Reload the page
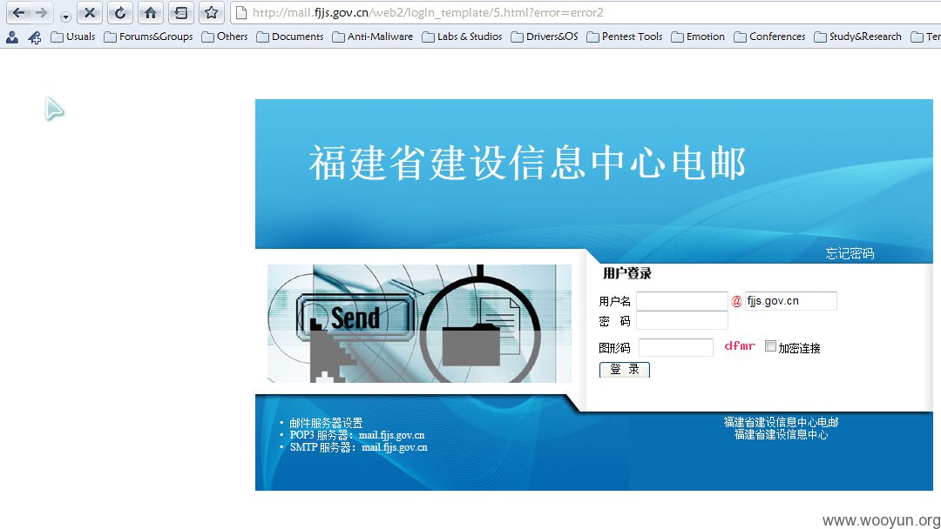The image size is (941, 529). (120, 12)
